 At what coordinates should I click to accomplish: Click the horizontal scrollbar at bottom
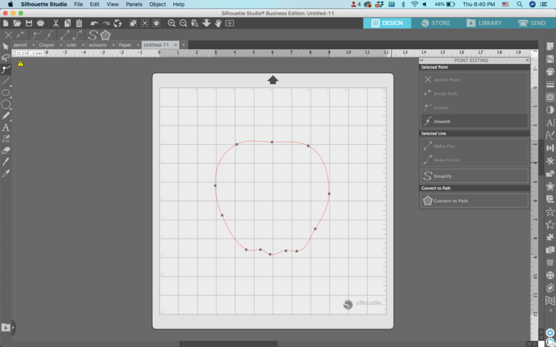click(x=229, y=344)
